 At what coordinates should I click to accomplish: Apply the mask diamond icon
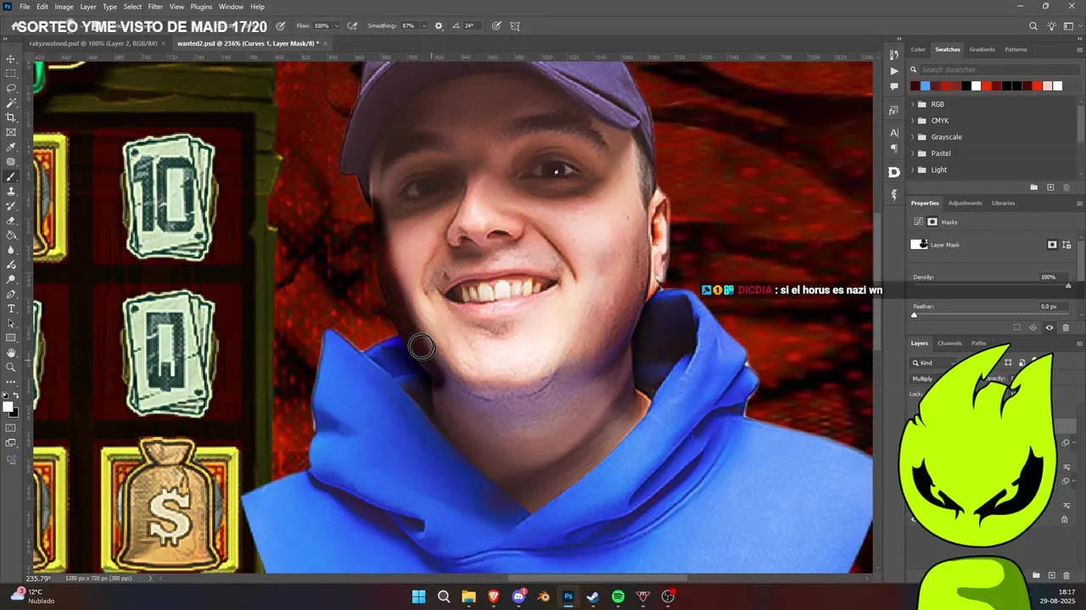pos(1033,328)
